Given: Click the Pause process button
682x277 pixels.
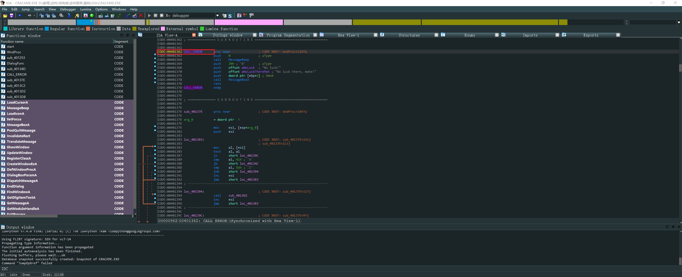Looking at the screenshot, I should tap(156, 15).
